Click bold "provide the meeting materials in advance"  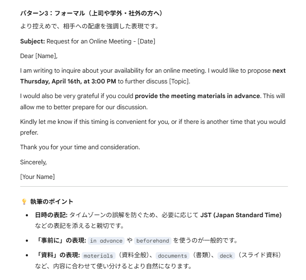tap(197, 96)
